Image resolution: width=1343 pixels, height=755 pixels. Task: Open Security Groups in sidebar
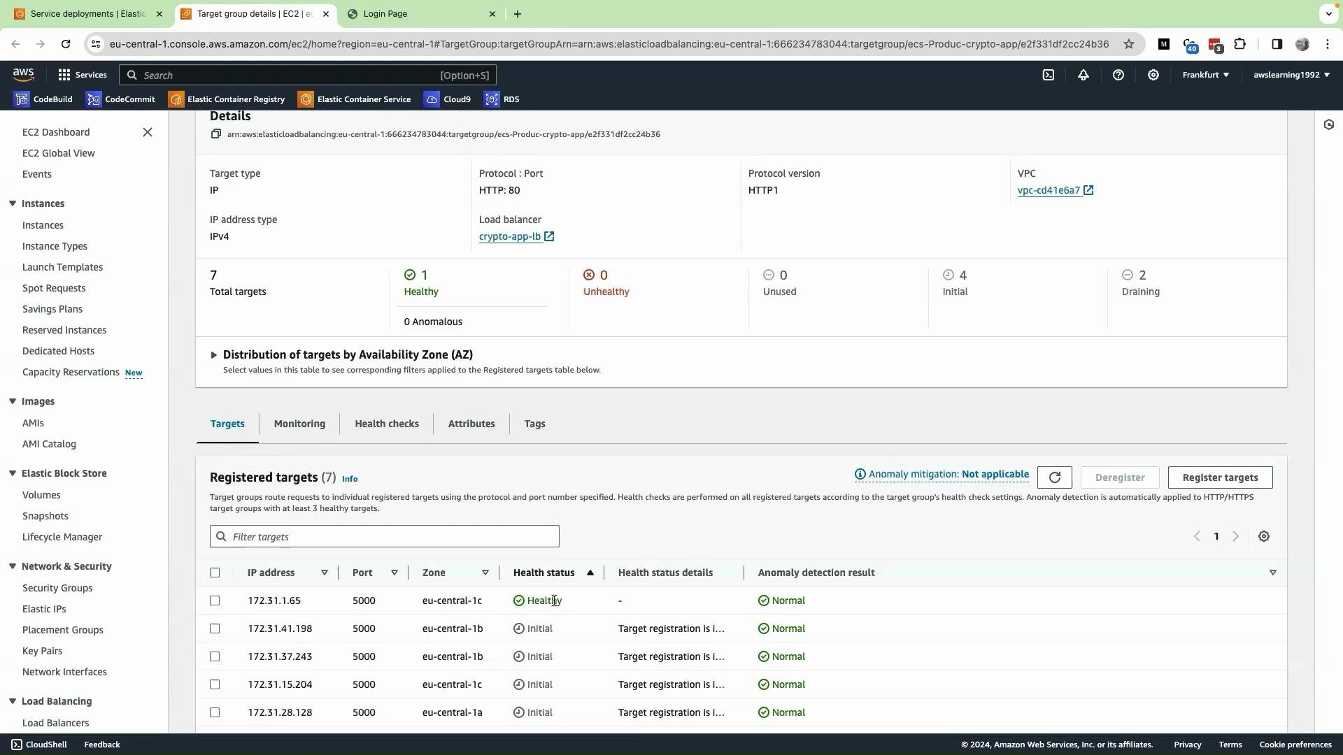click(x=57, y=588)
